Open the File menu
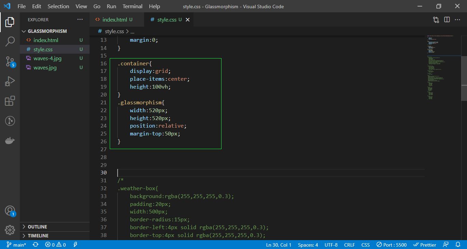Screen dimensions: 467x249 pos(21,6)
